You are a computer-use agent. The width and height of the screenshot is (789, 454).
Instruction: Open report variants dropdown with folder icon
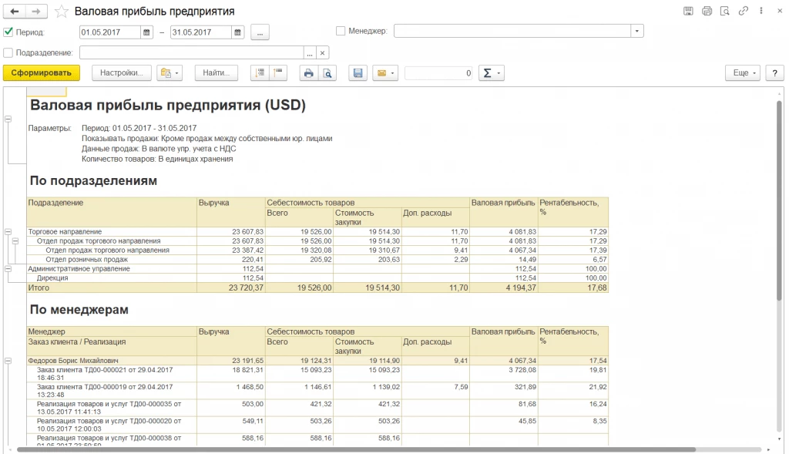[170, 73]
